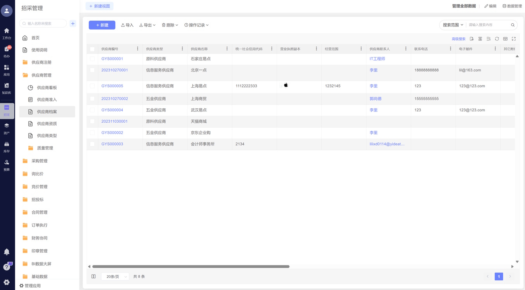
Task: Click the plus icon beside sidebar search
Action: 73,24
